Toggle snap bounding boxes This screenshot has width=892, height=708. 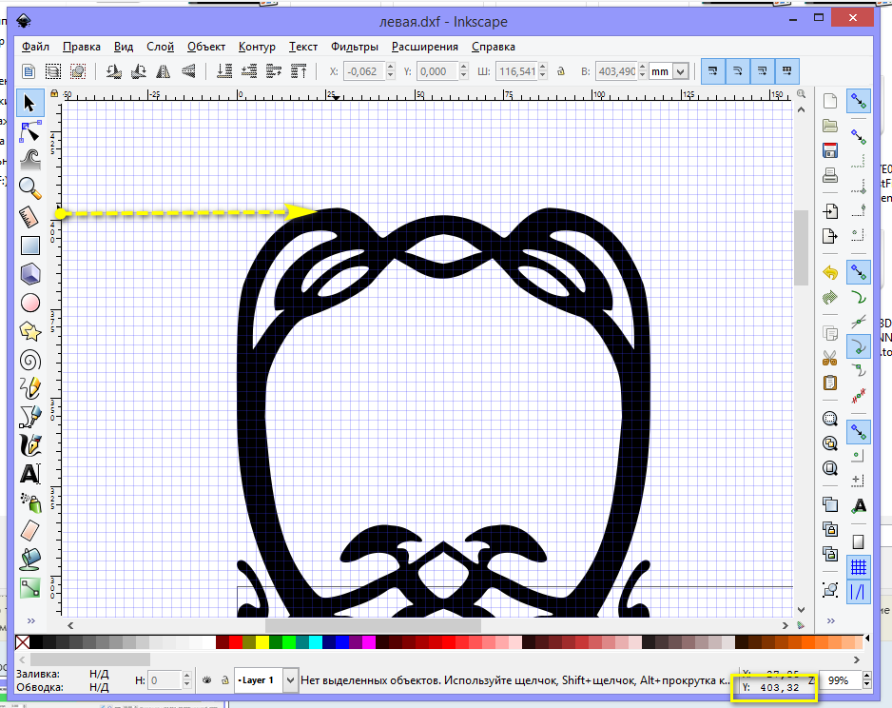click(859, 137)
